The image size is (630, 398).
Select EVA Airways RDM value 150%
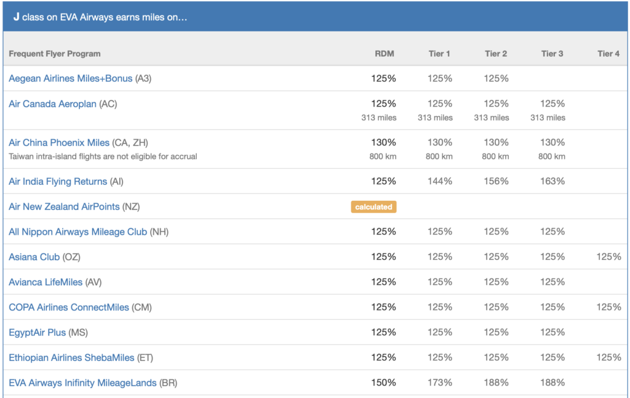coord(383,383)
